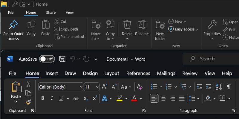Select Align Left paragraph alignment
Image resolution: width=239 pixels, height=119 pixels.
click(154, 98)
